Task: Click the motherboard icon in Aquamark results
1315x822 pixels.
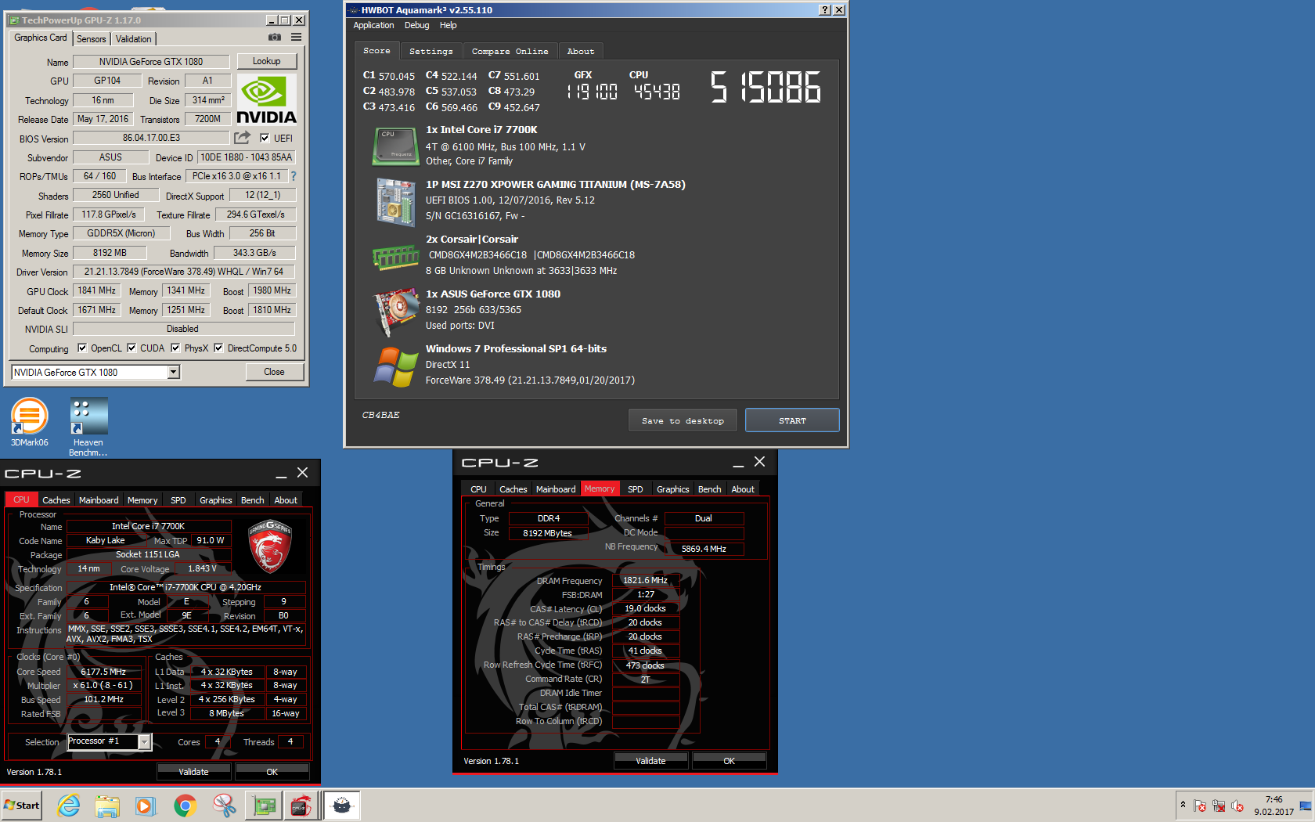Action: tap(395, 202)
